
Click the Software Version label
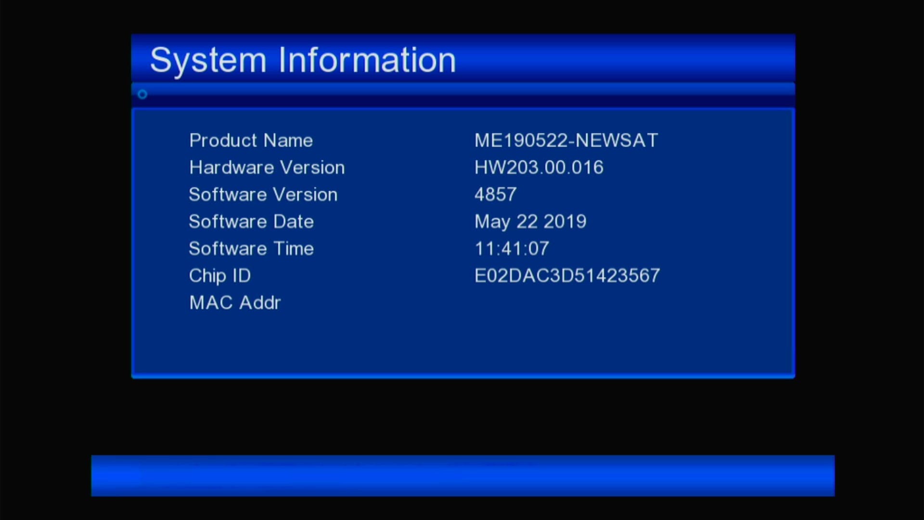coord(263,194)
